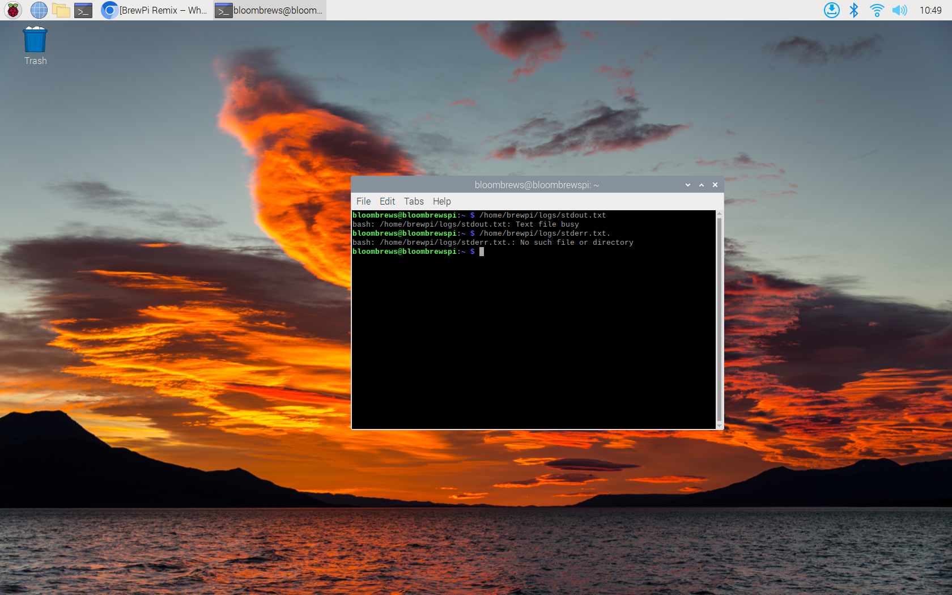The height and width of the screenshot is (595, 952).
Task: Open the Bluetooth tray menu
Action: pos(854,10)
